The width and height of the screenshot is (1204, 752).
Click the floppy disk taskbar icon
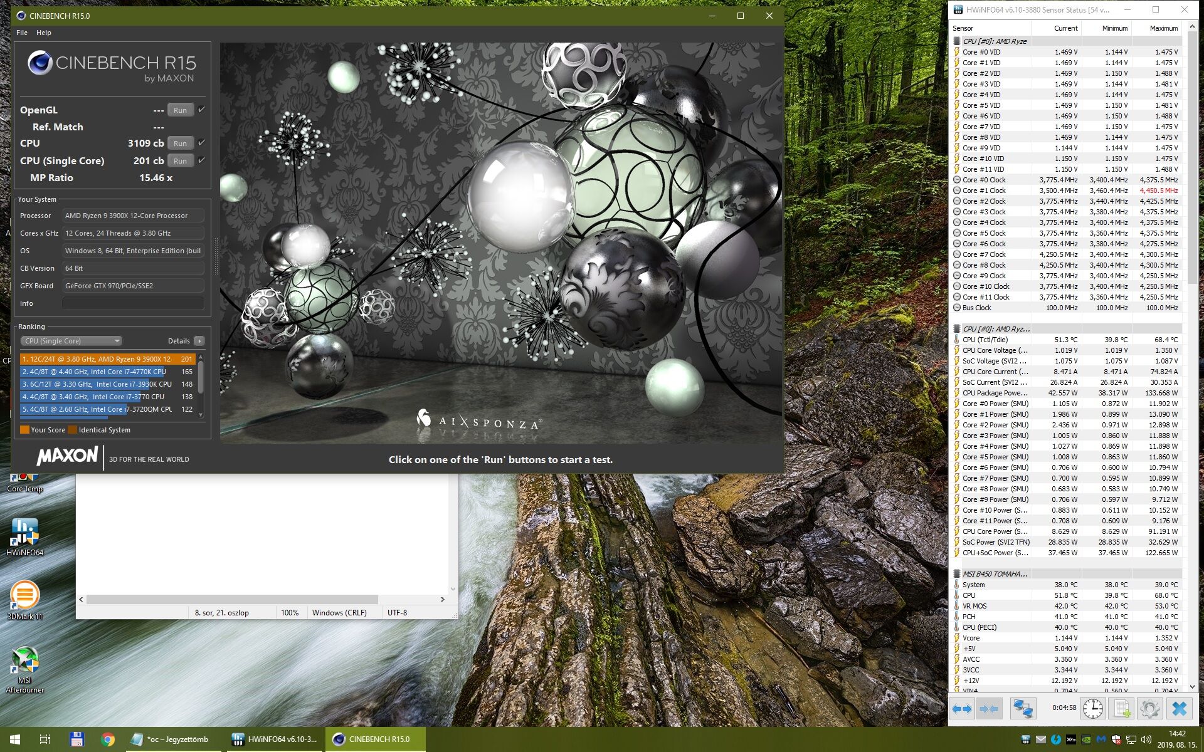click(x=77, y=739)
